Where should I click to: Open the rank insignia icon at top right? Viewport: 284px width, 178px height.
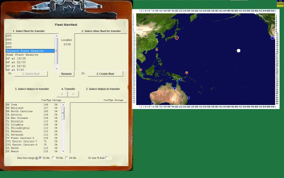(280, 4)
